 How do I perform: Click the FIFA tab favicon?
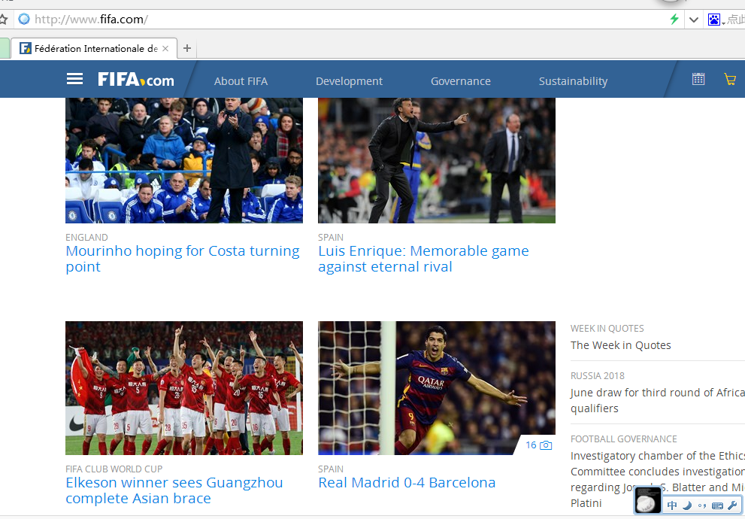point(25,48)
